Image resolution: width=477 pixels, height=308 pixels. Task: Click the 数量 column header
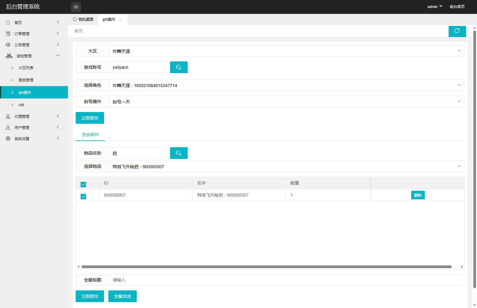coord(328,183)
